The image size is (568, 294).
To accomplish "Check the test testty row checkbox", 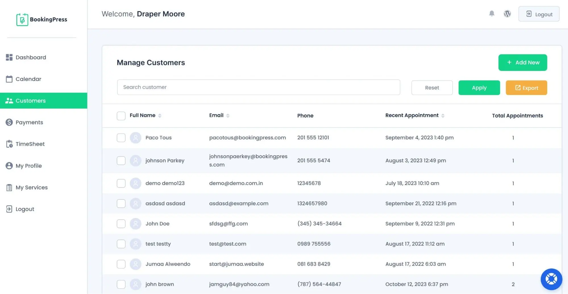I will pyautogui.click(x=121, y=244).
